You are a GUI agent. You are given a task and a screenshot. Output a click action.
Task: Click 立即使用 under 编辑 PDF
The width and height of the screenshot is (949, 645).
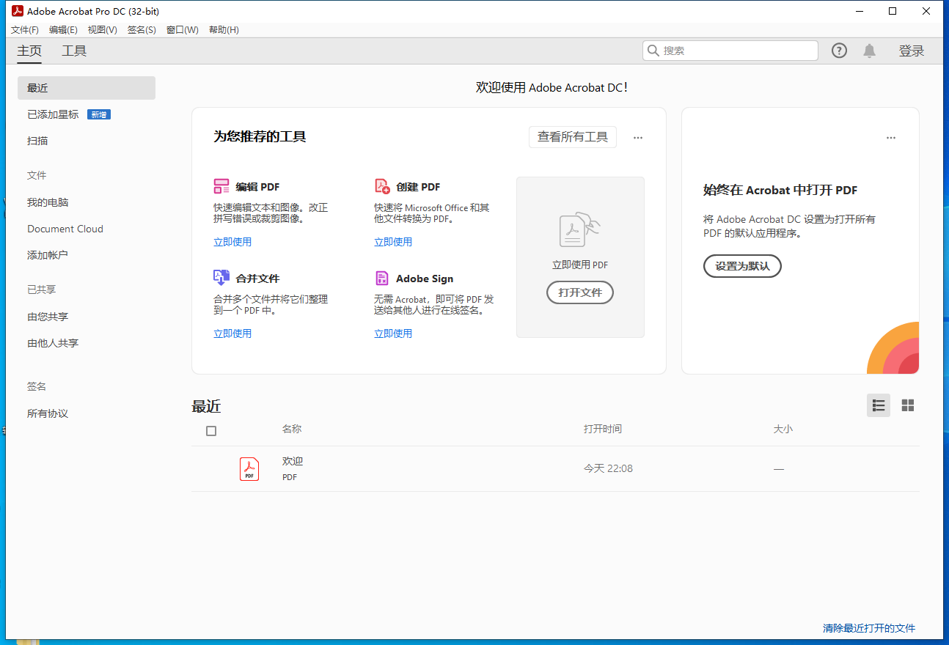232,242
